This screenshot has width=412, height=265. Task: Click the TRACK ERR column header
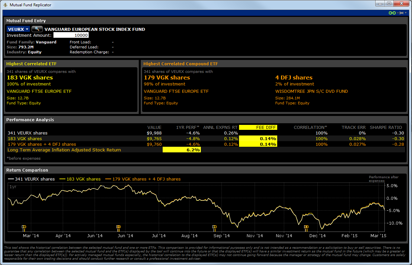354,127
